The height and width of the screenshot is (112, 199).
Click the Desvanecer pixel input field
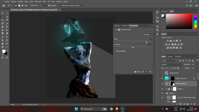[x=43, y=6]
